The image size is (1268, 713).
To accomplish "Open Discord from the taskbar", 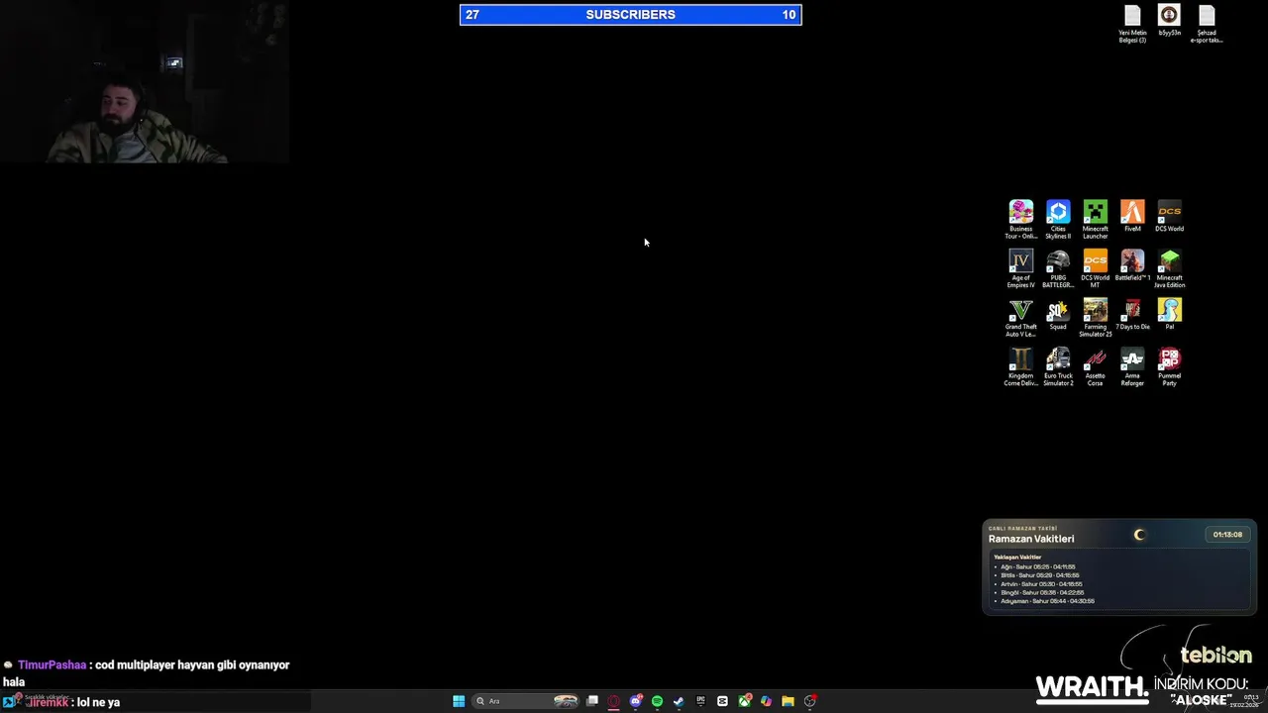I will (636, 701).
